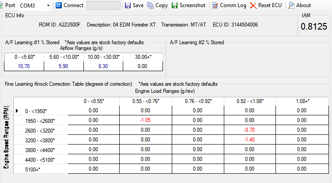Select 0.00 cell at 0 - <1950, 0.92 - <1.08
This screenshot has height=183, width=332.
(249, 111)
